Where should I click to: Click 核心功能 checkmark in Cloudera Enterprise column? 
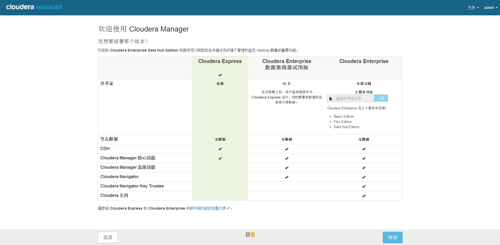(364, 158)
